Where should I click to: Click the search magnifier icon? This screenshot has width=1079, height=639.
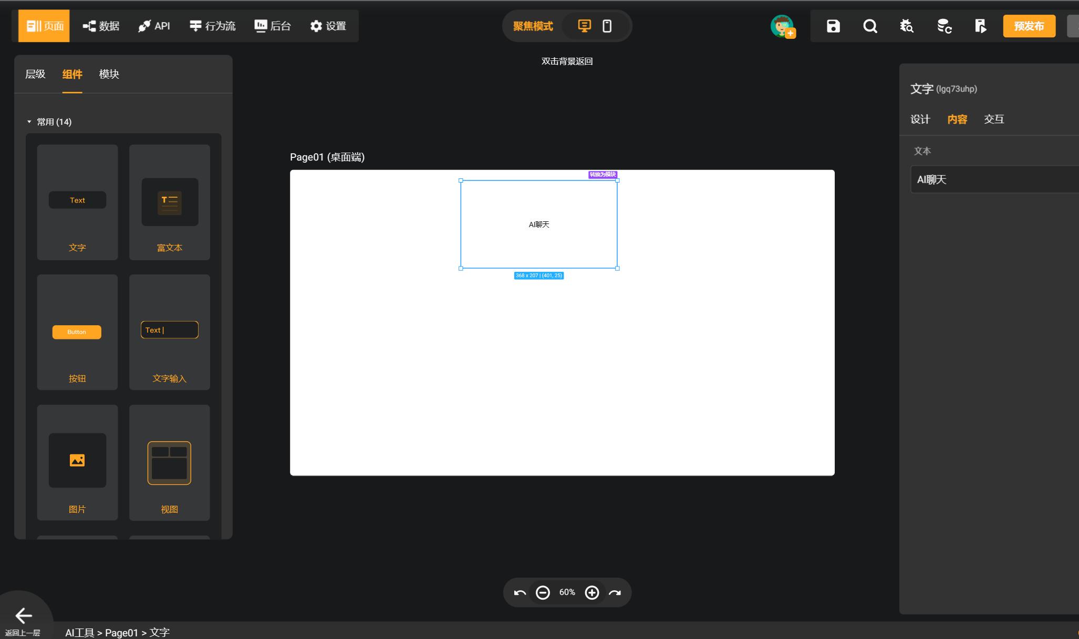point(870,26)
